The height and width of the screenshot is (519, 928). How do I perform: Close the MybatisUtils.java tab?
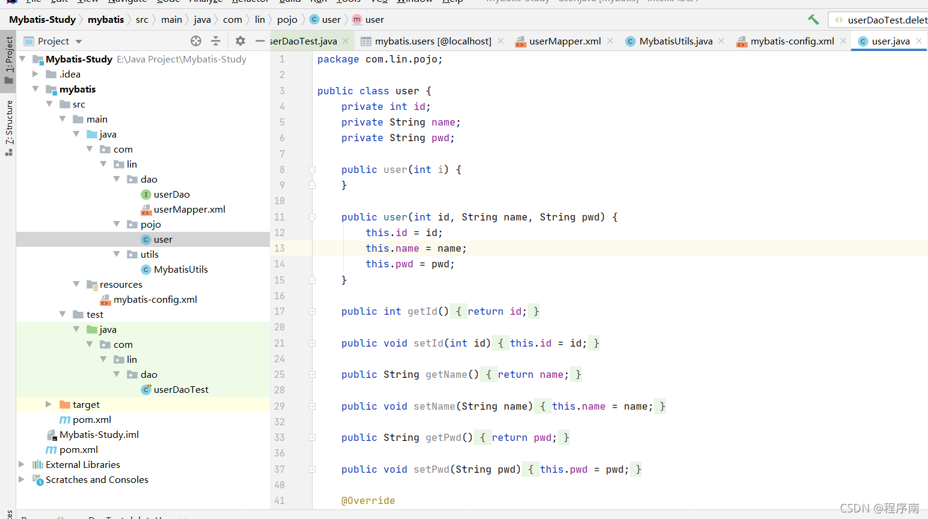(721, 41)
